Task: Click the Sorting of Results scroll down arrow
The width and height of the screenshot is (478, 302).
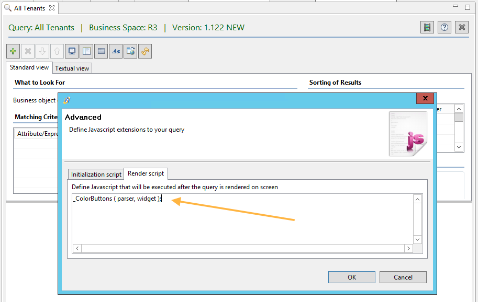Action: (x=459, y=147)
